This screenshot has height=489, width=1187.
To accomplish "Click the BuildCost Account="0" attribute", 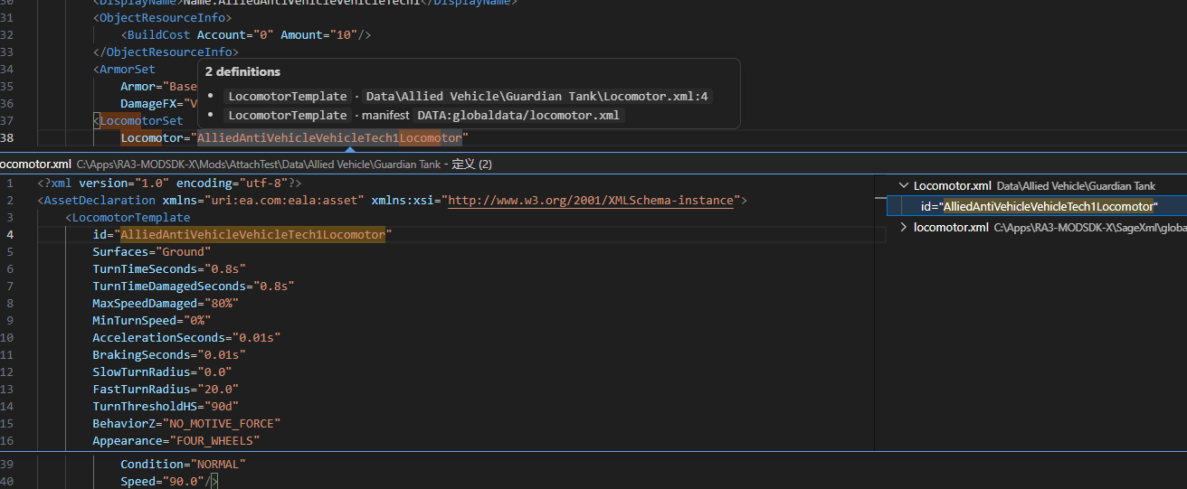I will [235, 34].
